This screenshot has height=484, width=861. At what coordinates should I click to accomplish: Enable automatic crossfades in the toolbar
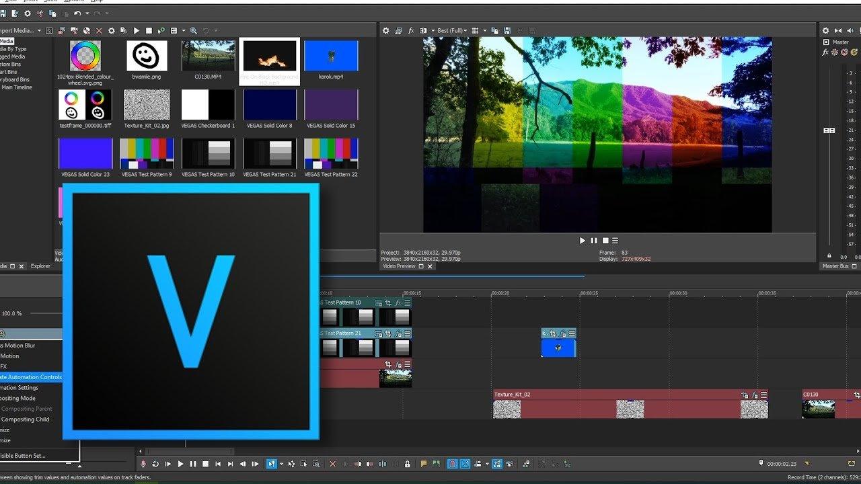[464, 464]
